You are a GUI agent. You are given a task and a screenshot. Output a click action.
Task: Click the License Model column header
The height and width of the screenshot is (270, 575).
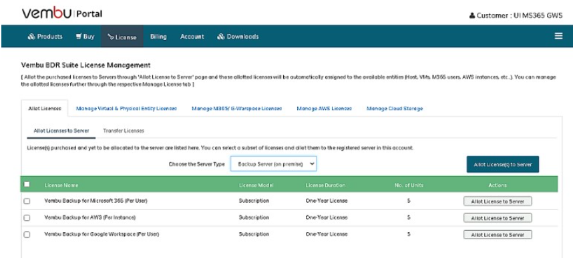256,185
